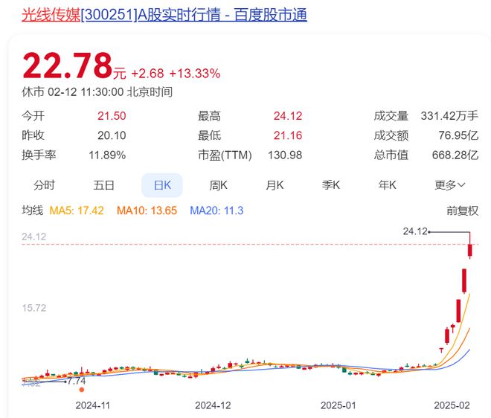Click the 成交量 value 331.42万手
491x418 pixels.
(x=449, y=116)
